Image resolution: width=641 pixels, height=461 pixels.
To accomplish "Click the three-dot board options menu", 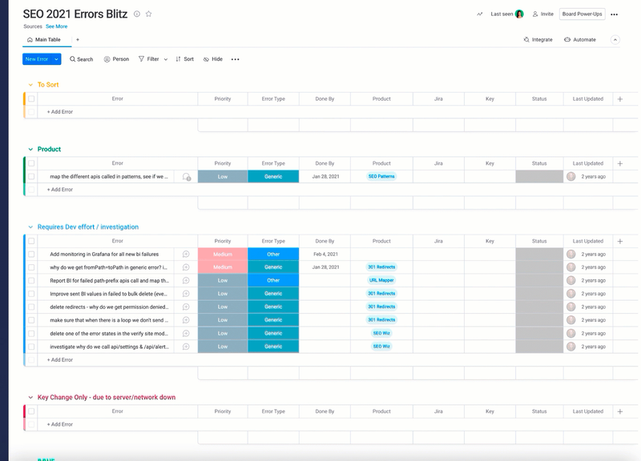I will point(614,14).
